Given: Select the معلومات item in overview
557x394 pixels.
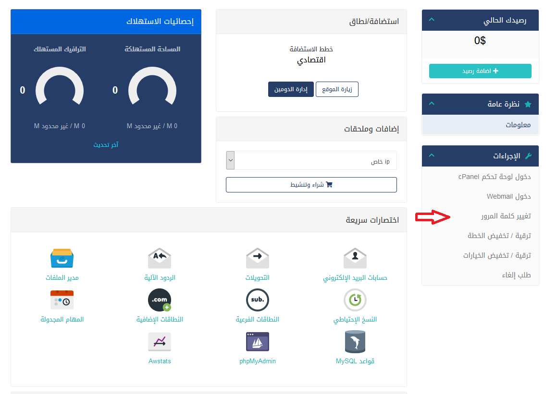Looking at the screenshot, I should point(480,124).
